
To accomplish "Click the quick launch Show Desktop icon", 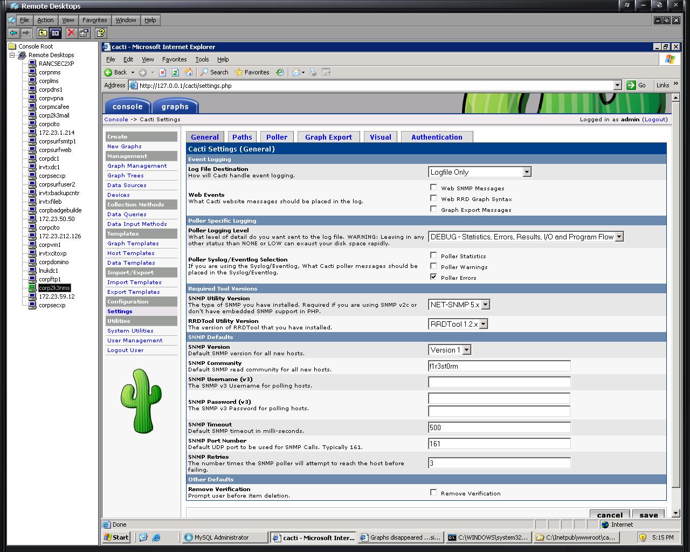I will [x=143, y=537].
